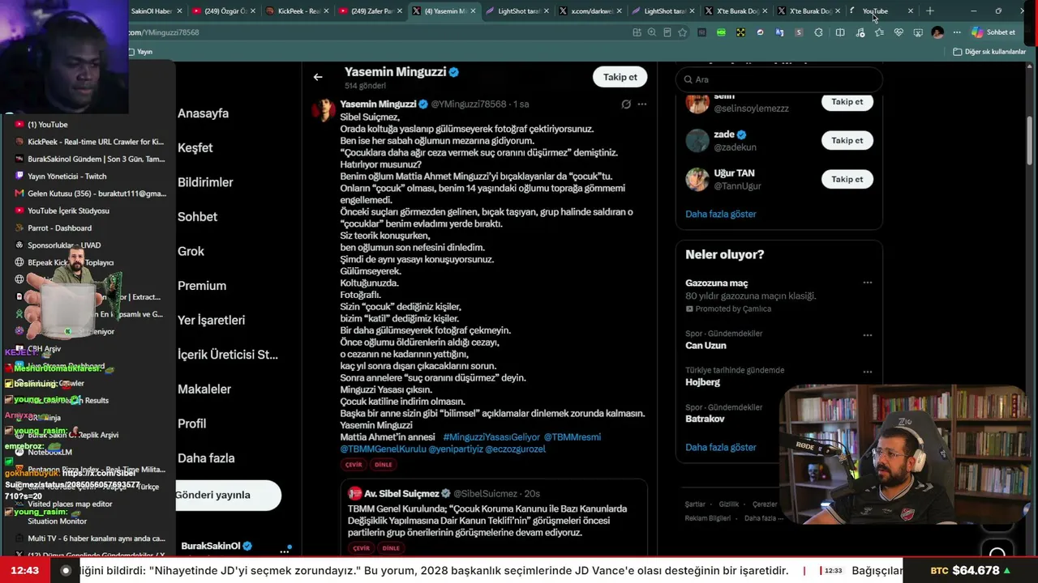Follow Uğur TAN with Takip et button

(847, 179)
